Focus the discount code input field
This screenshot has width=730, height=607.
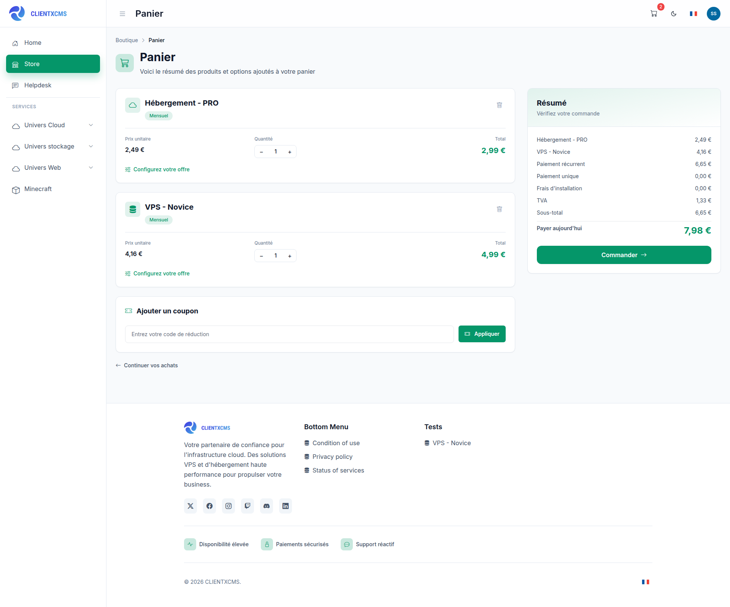[289, 334]
